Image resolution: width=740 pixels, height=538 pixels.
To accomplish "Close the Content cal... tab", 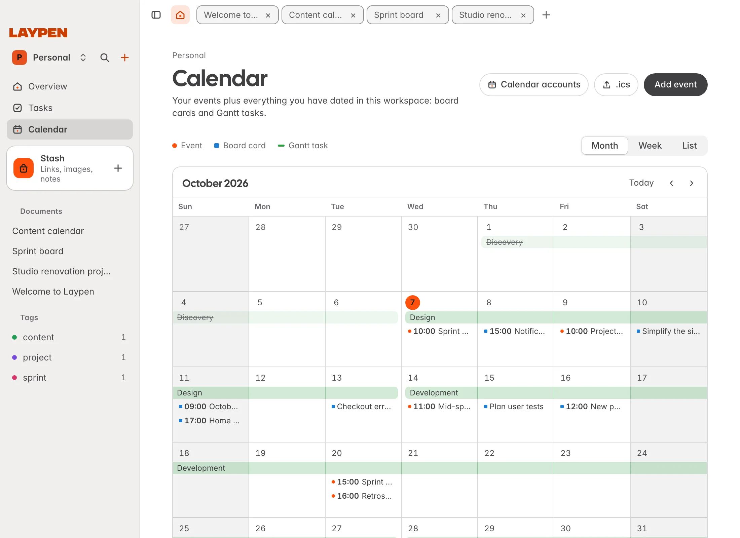I will 353,15.
